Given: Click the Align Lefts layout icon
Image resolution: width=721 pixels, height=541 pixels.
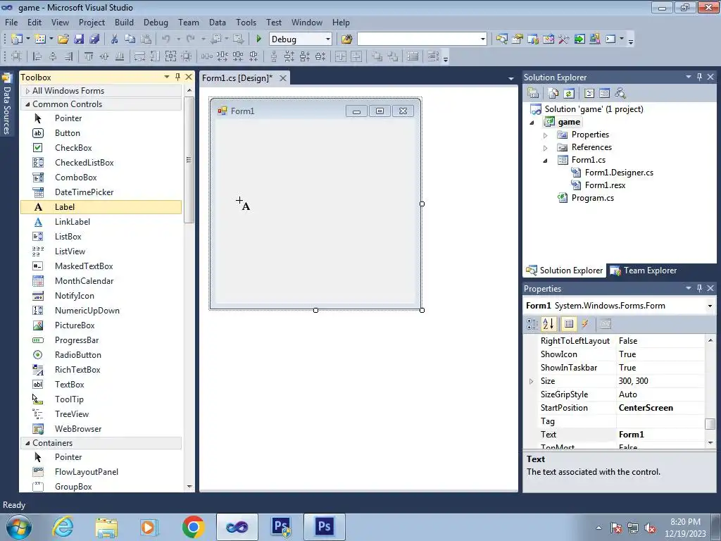Looking at the screenshot, I should (x=37, y=56).
